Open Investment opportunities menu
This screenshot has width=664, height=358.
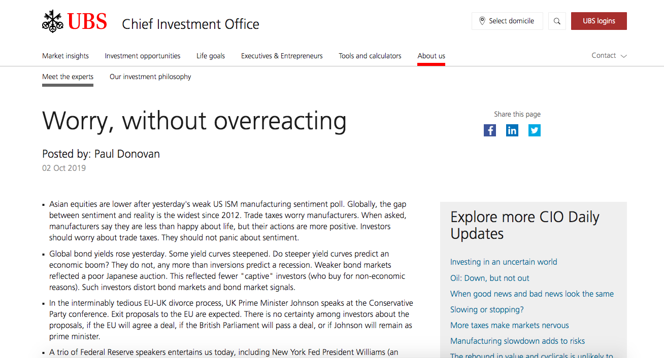point(143,56)
